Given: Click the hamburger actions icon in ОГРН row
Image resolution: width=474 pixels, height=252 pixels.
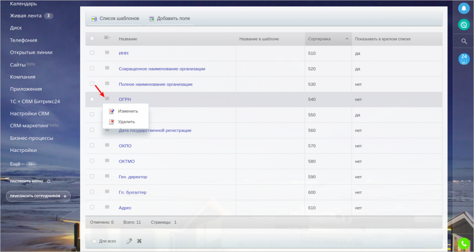Looking at the screenshot, I should pos(107,99).
